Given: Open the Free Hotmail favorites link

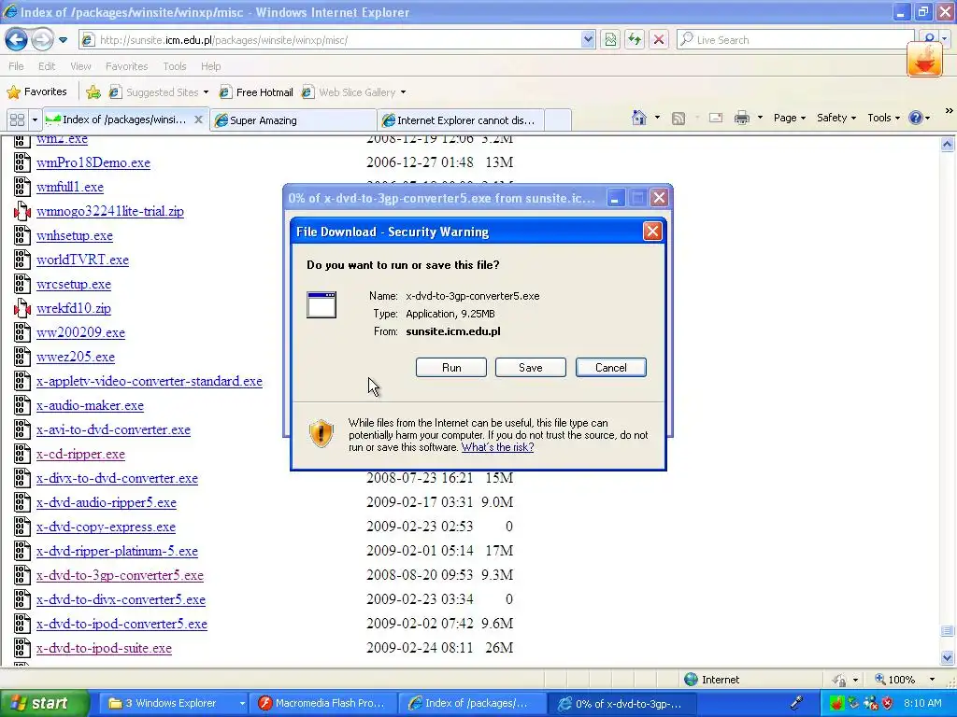Looking at the screenshot, I should click(256, 92).
